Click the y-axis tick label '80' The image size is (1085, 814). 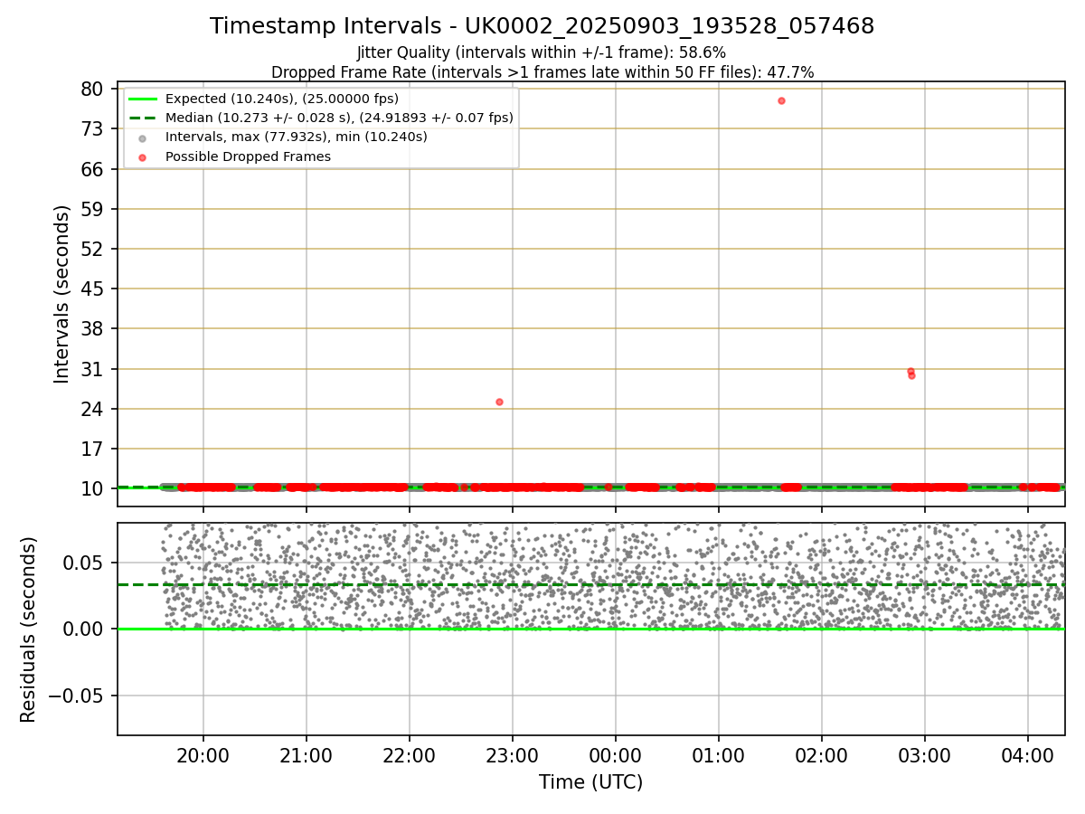pos(92,89)
